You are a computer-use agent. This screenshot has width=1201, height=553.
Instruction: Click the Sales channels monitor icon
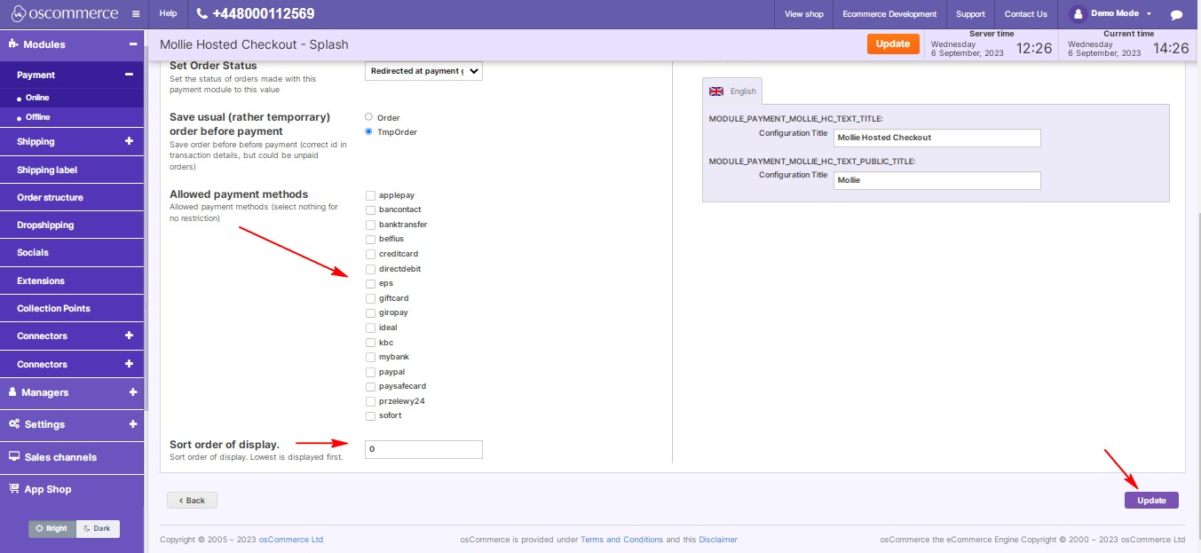14,456
